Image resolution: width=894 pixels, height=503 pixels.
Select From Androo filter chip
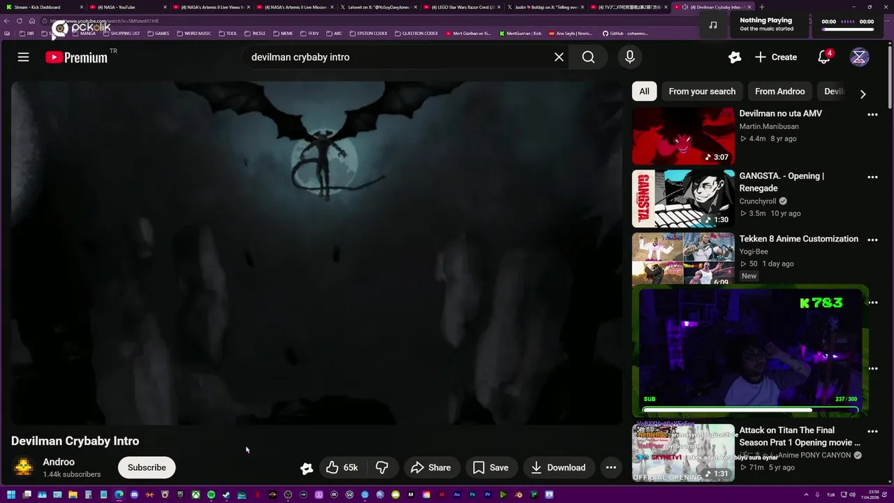pos(779,92)
